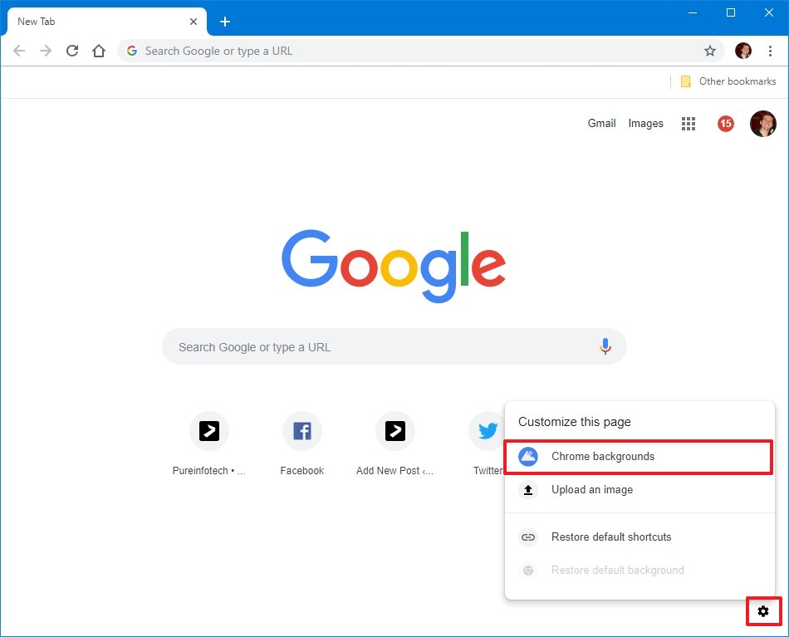
Task: Choose Upload an image option
Action: tap(591, 490)
